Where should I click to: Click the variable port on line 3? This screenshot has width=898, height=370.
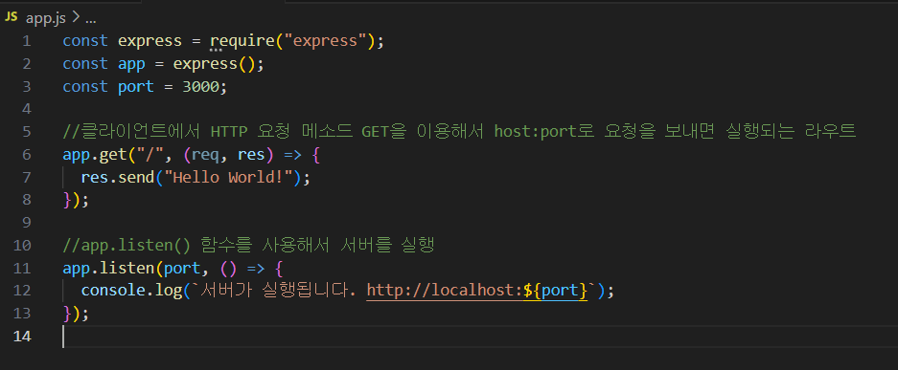(136, 87)
